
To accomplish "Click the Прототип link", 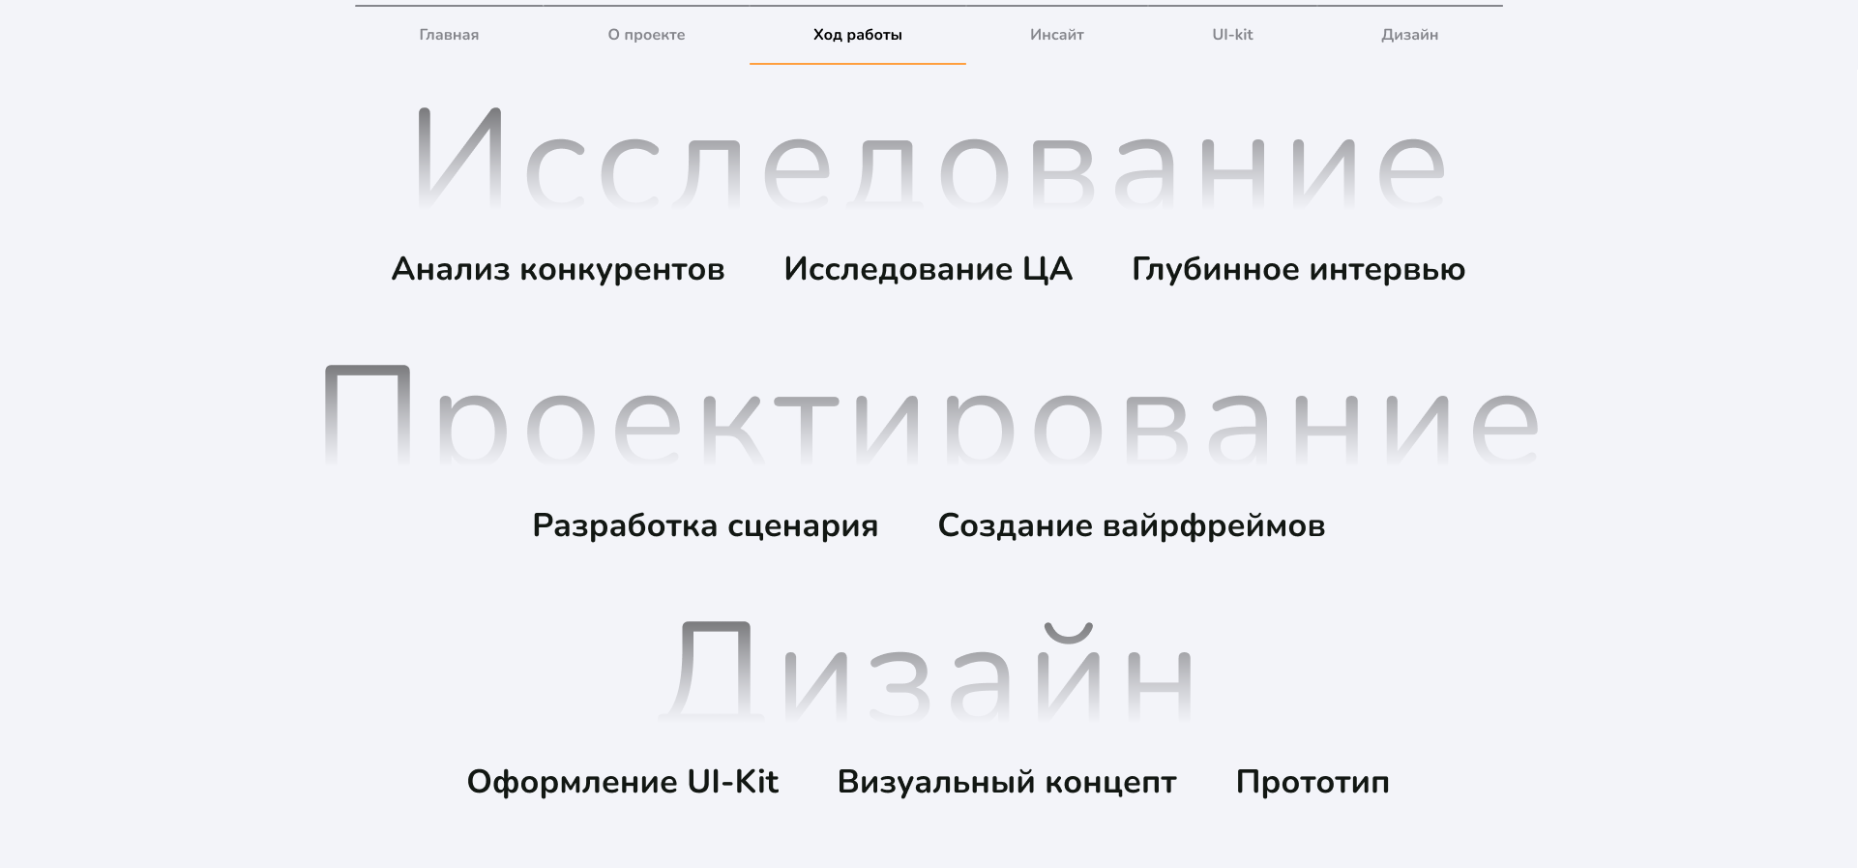I will tap(1312, 782).
